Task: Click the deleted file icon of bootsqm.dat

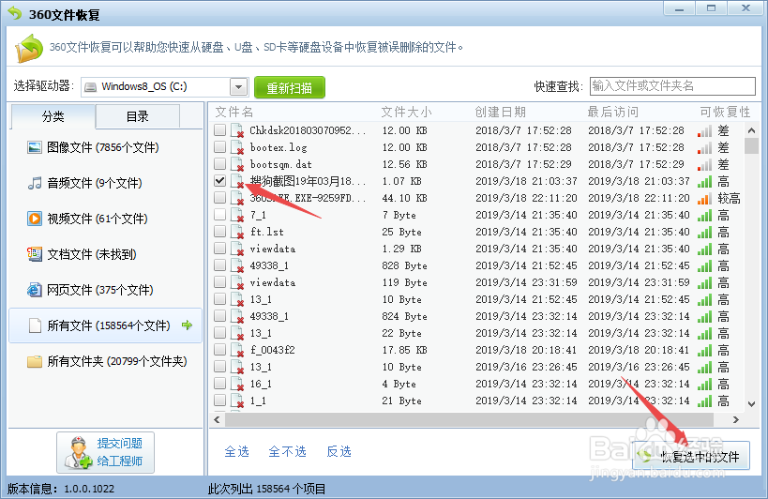Action: tap(237, 164)
